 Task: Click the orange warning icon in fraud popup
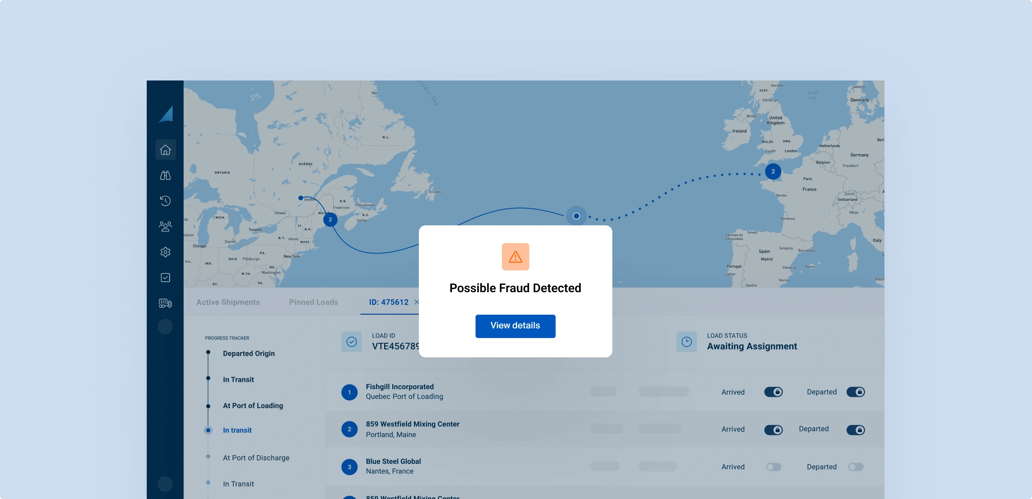[x=515, y=256]
